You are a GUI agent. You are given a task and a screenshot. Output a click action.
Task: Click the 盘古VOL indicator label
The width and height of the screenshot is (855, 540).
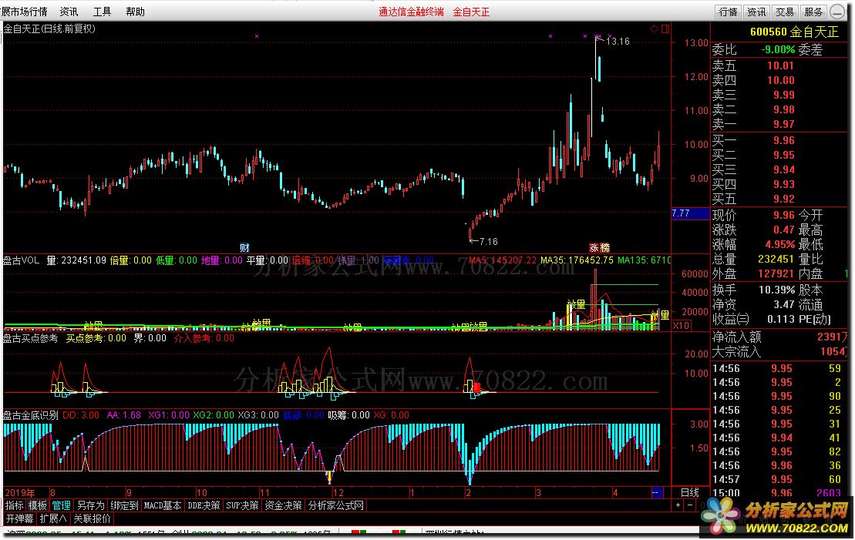[21, 260]
